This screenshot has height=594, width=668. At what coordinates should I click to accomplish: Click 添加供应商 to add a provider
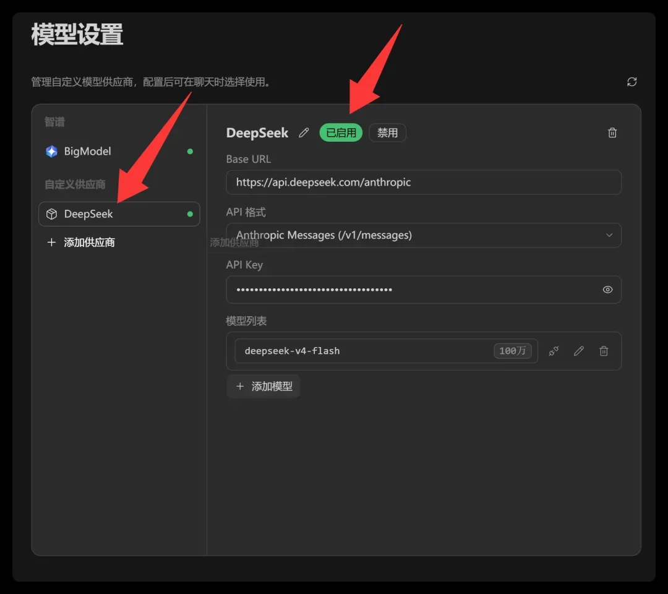tap(81, 243)
